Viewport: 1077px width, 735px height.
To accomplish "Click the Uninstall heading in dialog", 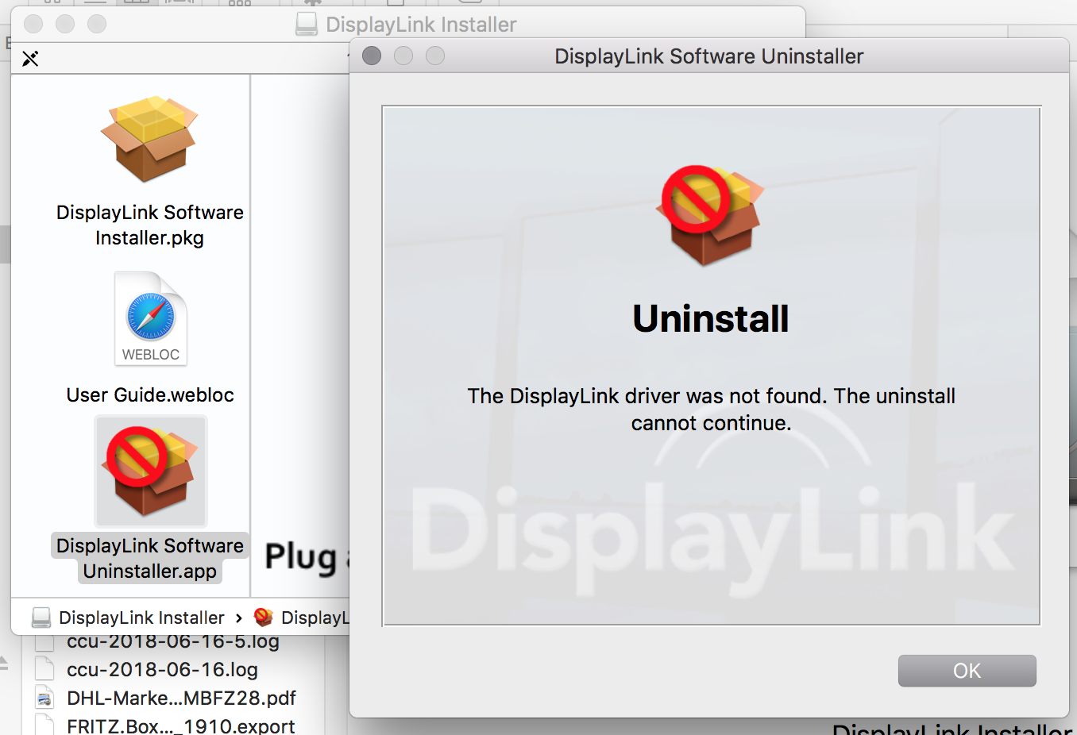I will pyautogui.click(x=711, y=319).
